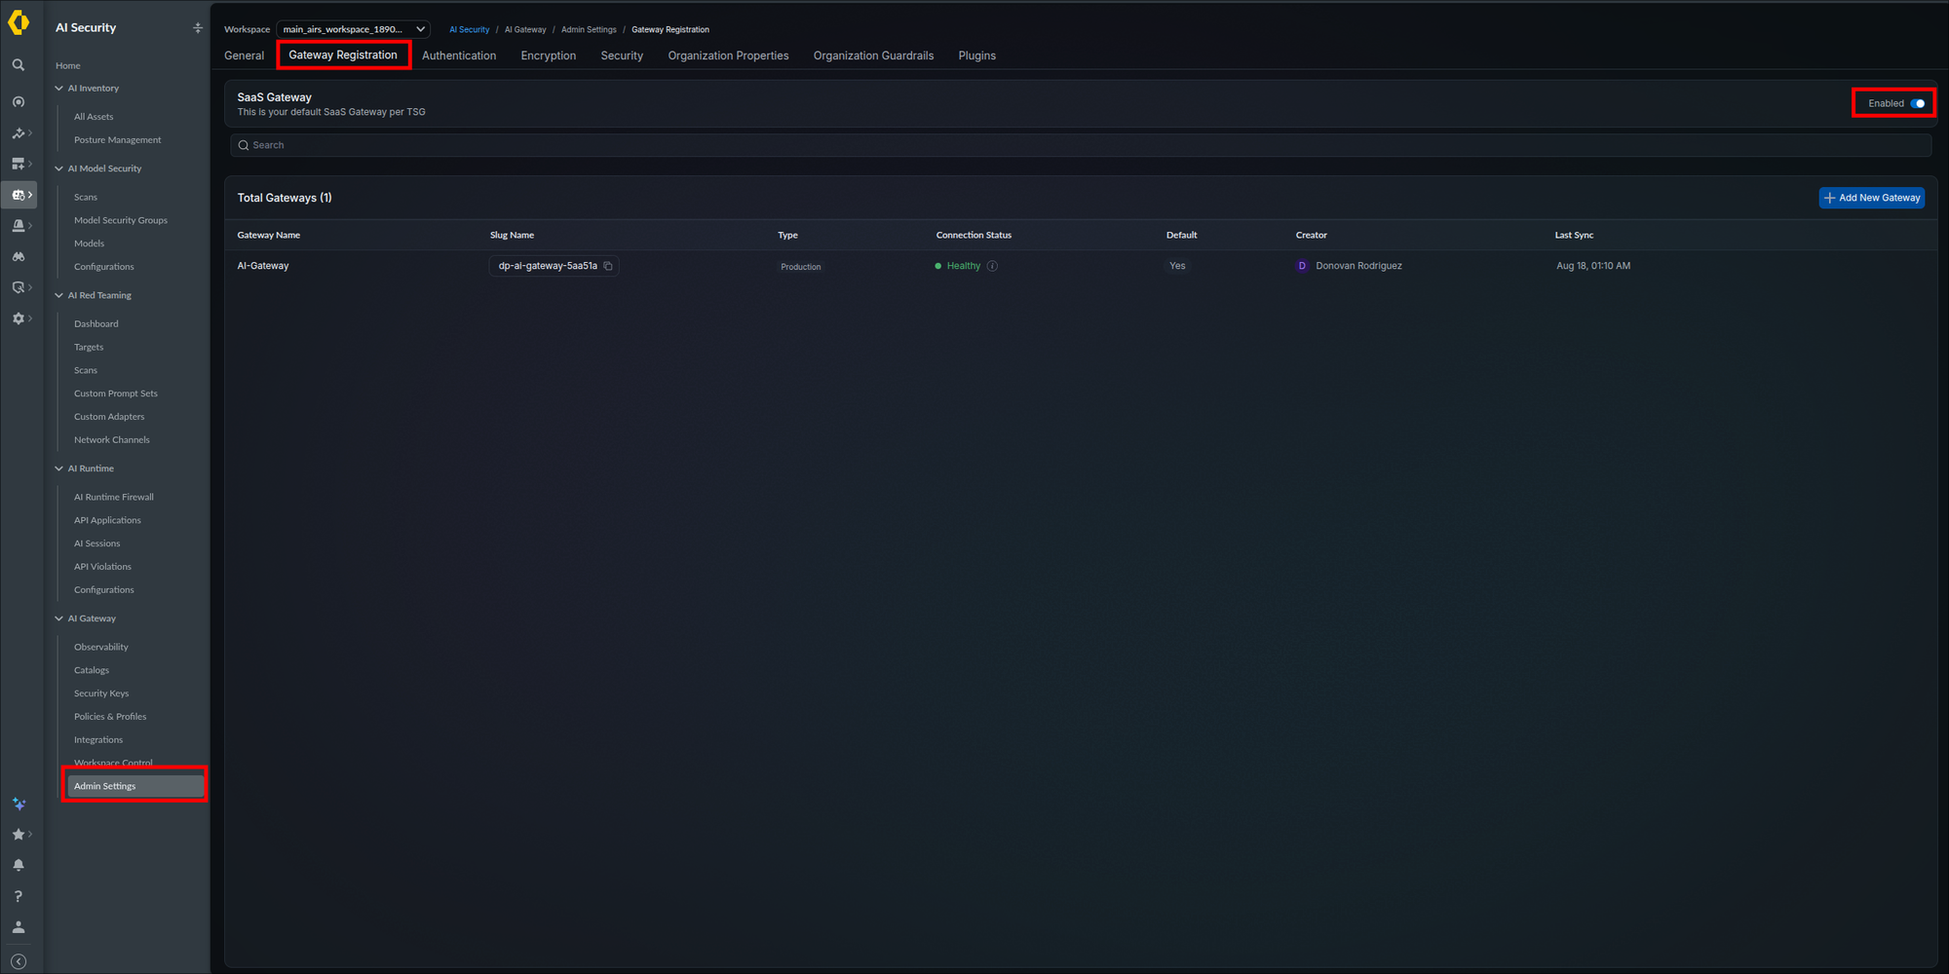The image size is (1949, 974).
Task: Open the bell notifications icon
Action: (19, 865)
